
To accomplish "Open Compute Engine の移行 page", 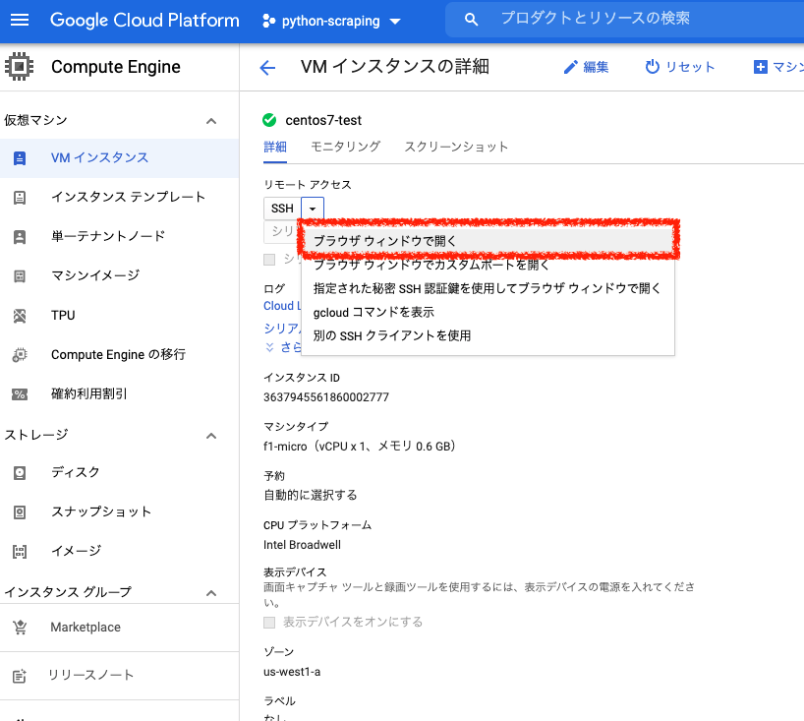I will (119, 355).
